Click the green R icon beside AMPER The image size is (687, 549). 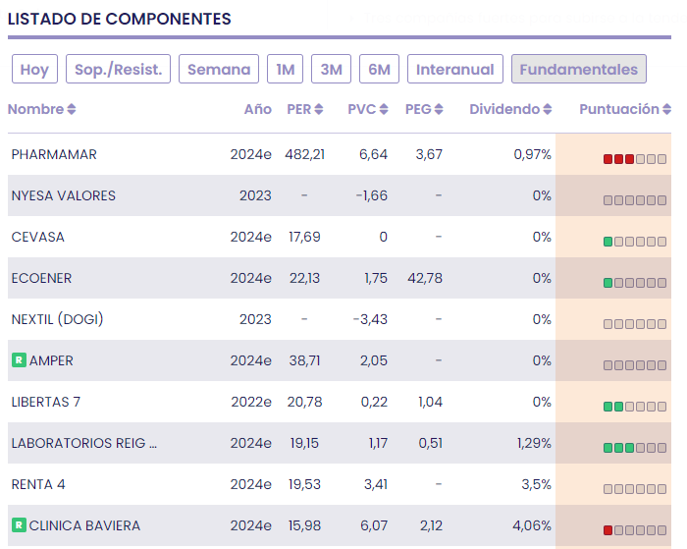coord(18,360)
